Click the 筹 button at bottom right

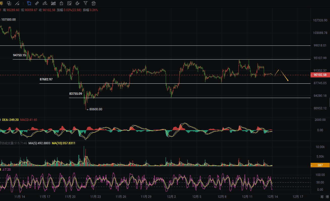(322, 196)
